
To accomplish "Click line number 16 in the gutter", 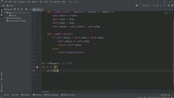I will tap(33, 63).
